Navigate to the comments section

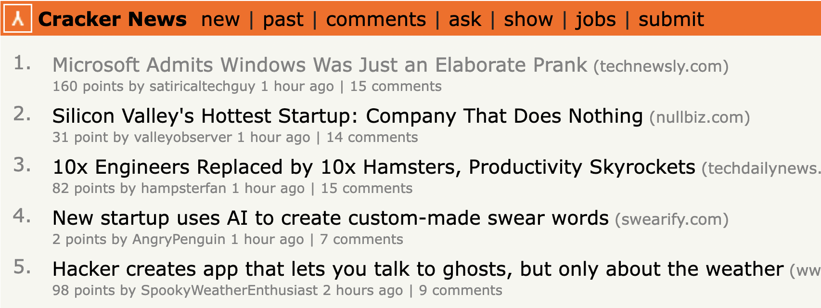pyautogui.click(x=376, y=19)
